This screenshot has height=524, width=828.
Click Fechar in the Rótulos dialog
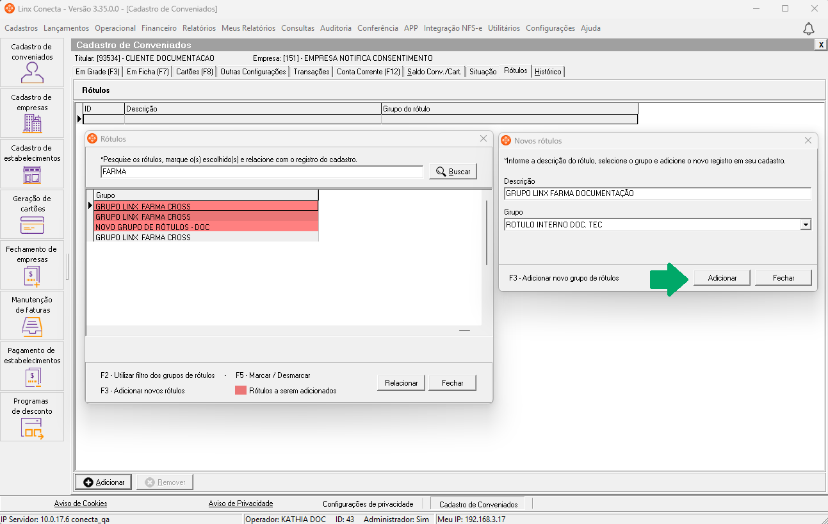point(453,383)
